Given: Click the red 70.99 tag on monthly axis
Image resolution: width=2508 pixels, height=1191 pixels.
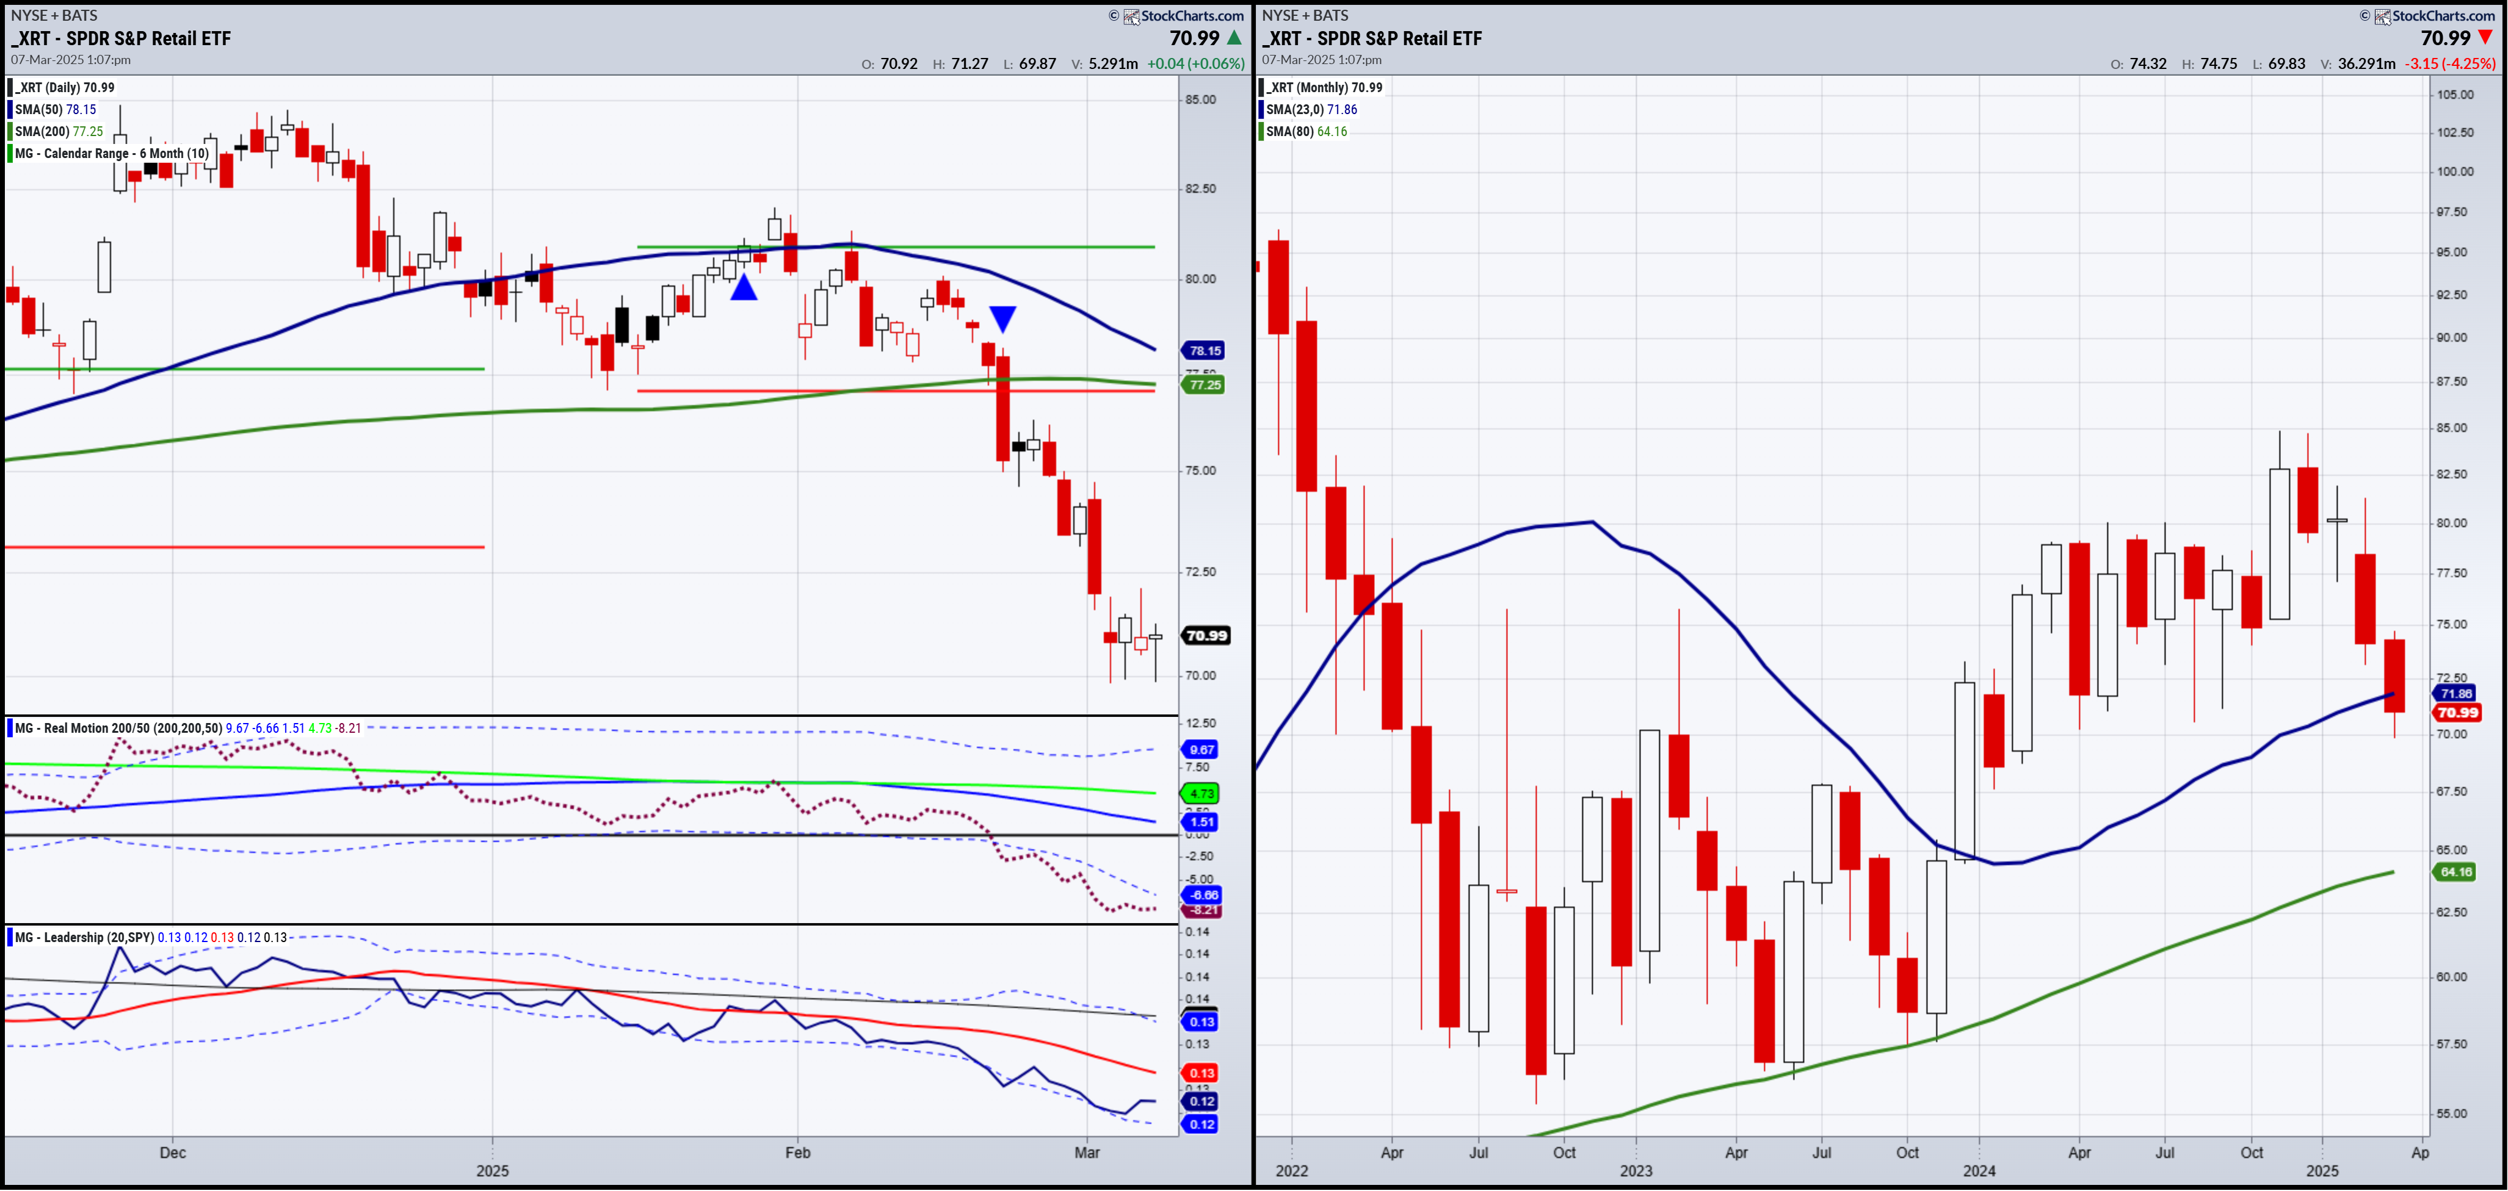Looking at the screenshot, I should [x=2456, y=713].
